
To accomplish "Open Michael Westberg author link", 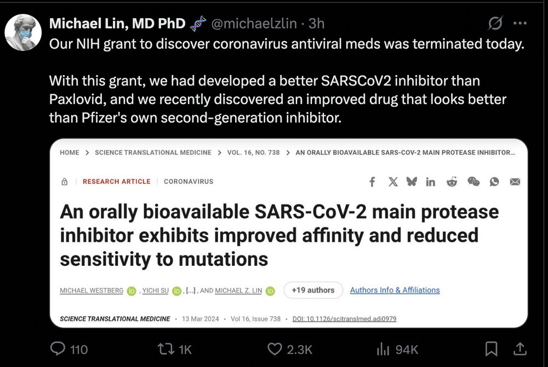I will [92, 290].
